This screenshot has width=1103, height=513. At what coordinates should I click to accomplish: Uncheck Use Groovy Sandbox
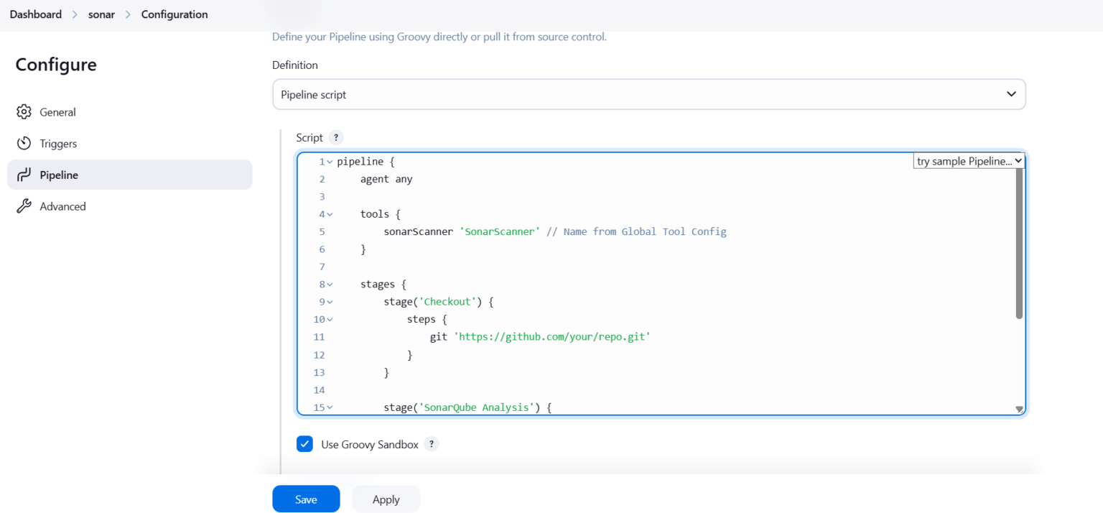click(x=304, y=444)
